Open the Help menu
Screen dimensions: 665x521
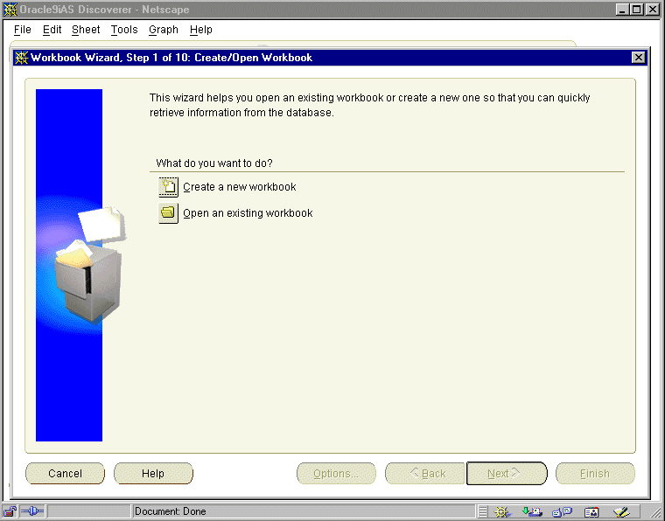pos(201,30)
